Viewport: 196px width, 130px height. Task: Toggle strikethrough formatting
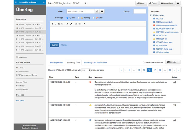[x=62, y=24]
